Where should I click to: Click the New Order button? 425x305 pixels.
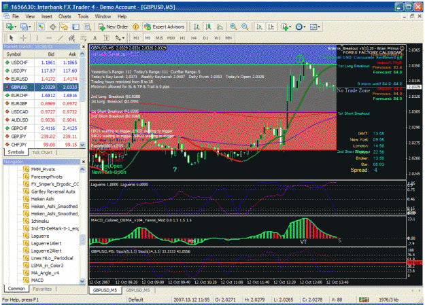[x=114, y=26]
